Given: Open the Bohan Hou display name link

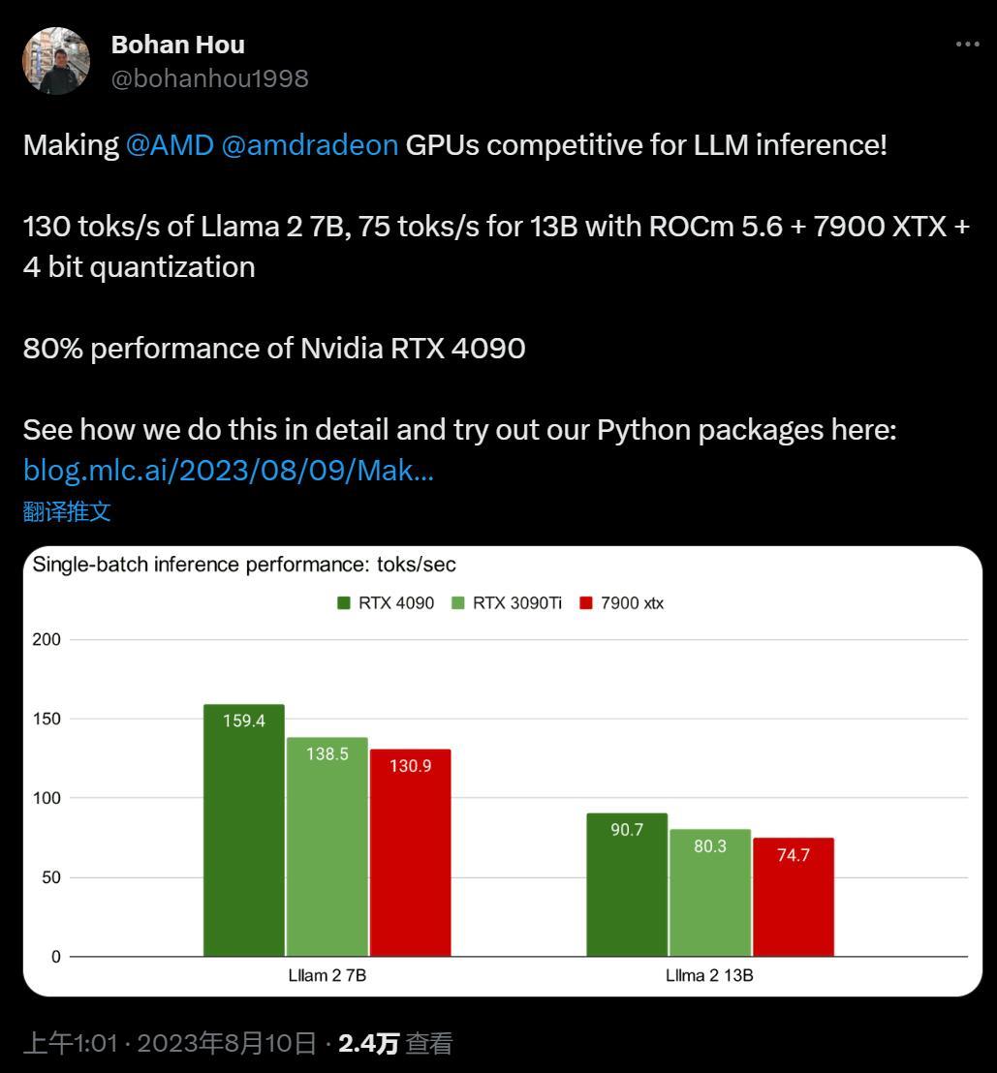Looking at the screenshot, I should (x=178, y=45).
